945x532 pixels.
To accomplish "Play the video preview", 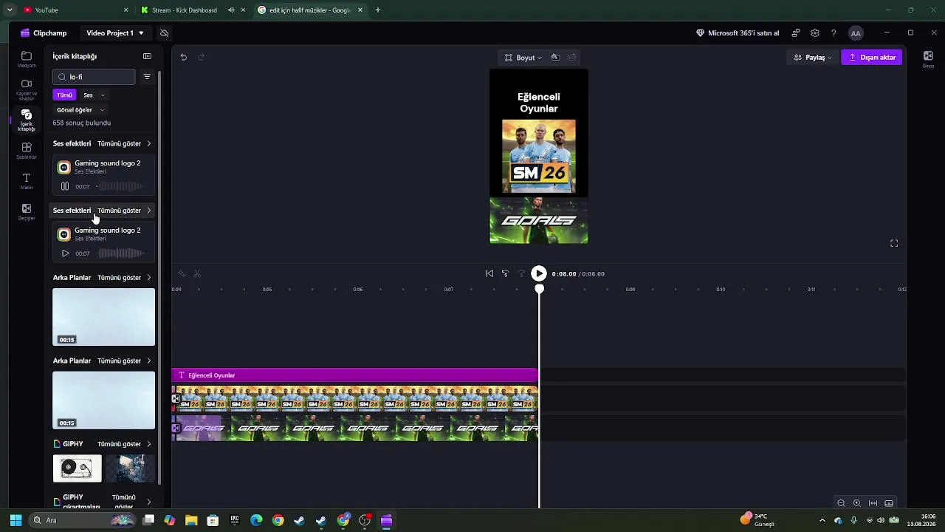I will pos(539,273).
